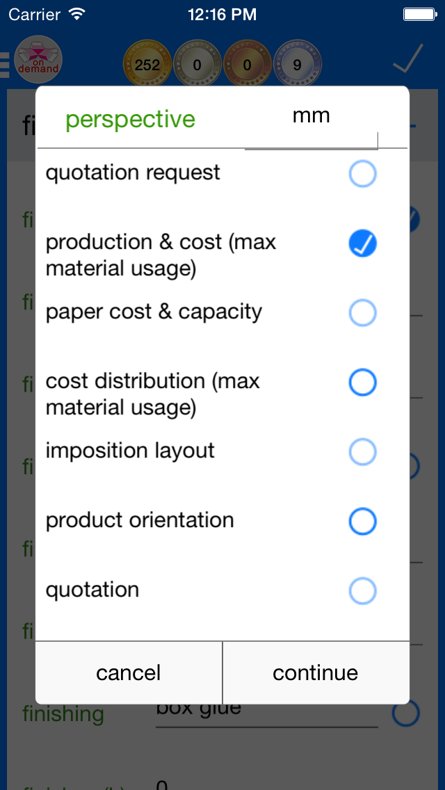Tap the bronze coin icon
445x790 pixels.
click(x=248, y=65)
